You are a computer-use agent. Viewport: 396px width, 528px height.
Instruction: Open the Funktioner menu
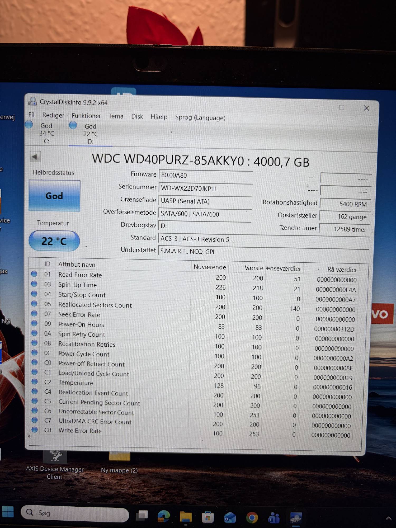[x=86, y=116]
